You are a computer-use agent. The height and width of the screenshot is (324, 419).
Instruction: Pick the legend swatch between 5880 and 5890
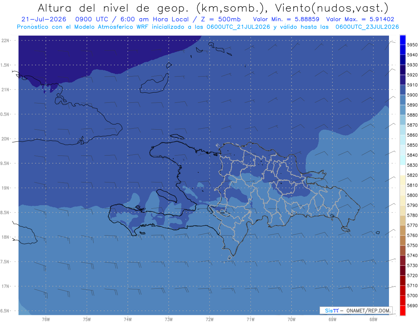[x=403, y=110]
